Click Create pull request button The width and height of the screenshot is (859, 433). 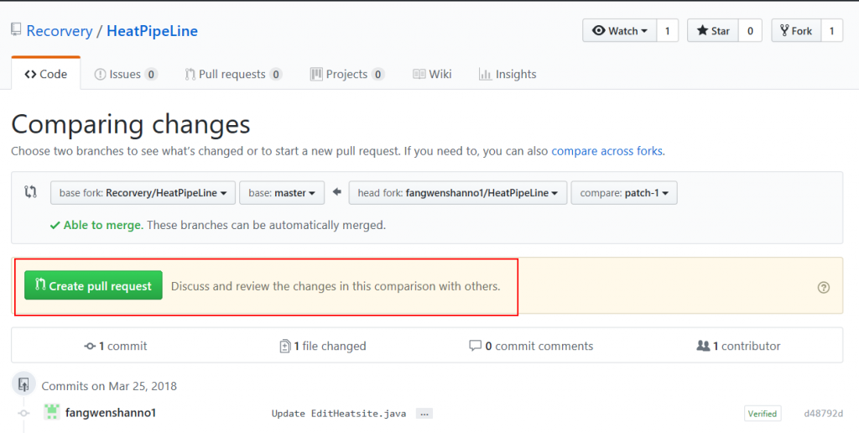pos(93,285)
